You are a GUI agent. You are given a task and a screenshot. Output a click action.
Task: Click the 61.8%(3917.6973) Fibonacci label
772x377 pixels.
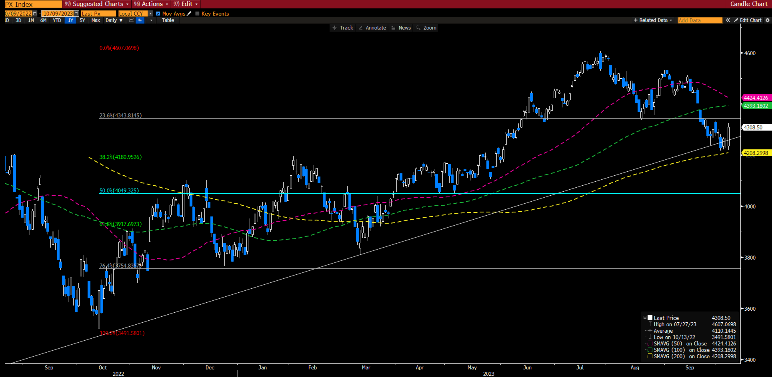coord(120,224)
